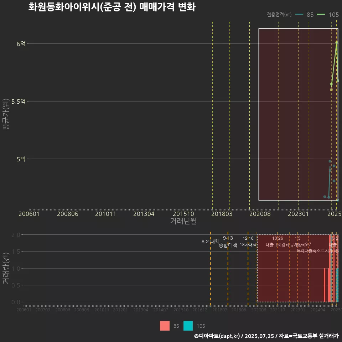Click the 1.0 label on volume axis
Viewport: 342px width, 342px height.
[16, 269]
